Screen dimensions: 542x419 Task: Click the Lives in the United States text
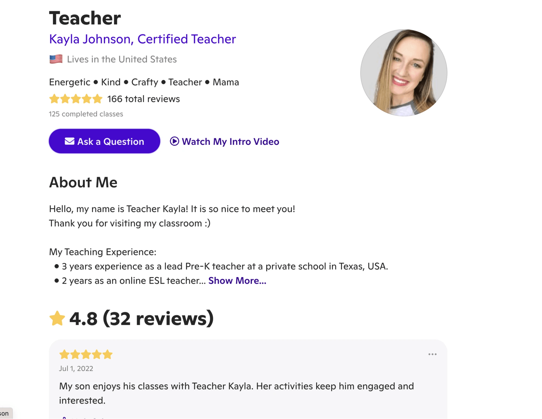[122, 59]
